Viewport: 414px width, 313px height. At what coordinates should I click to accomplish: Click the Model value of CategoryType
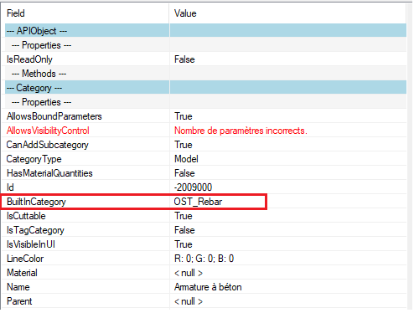tap(186, 159)
